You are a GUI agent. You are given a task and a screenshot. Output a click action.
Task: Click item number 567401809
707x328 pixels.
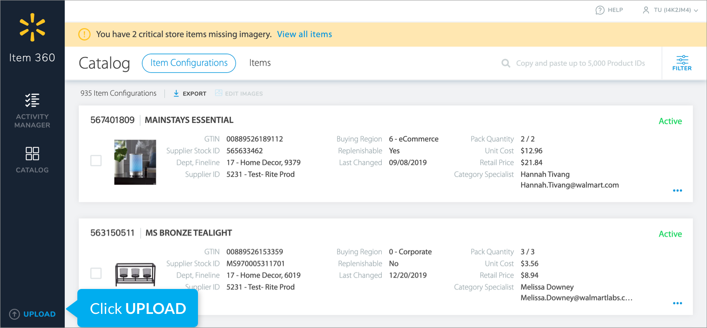point(112,120)
